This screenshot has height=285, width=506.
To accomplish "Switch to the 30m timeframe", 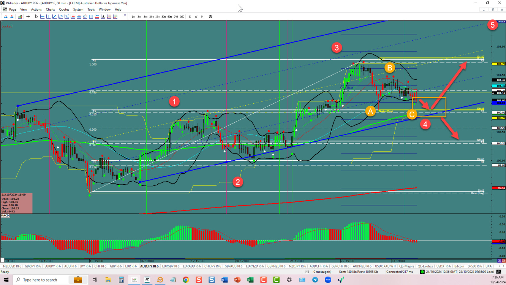I will pyautogui.click(x=164, y=17).
